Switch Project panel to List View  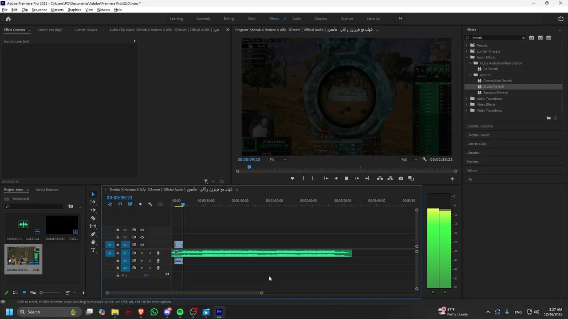[x=15, y=293]
